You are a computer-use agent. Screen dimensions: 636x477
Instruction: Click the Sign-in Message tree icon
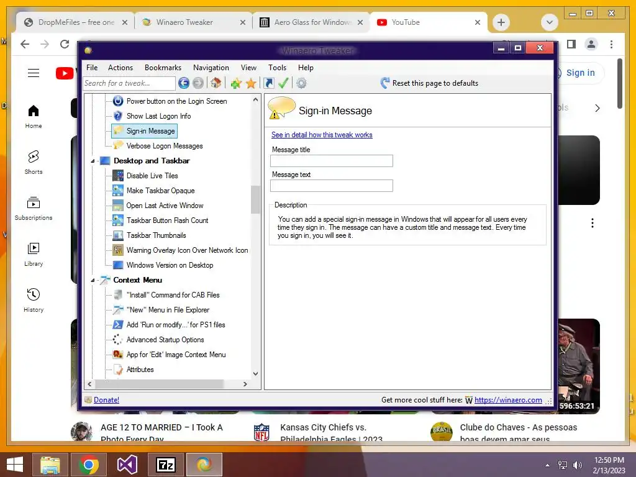pos(117,131)
